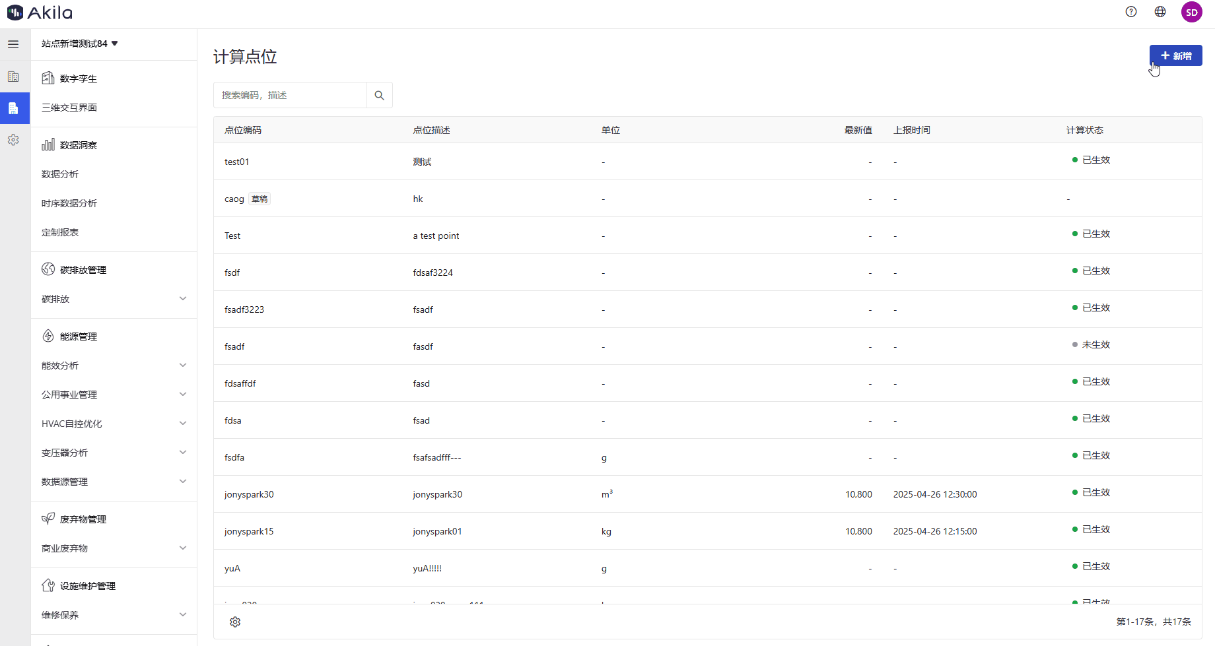
Task: Toggle the hamburger menu icon
Action: point(13,44)
